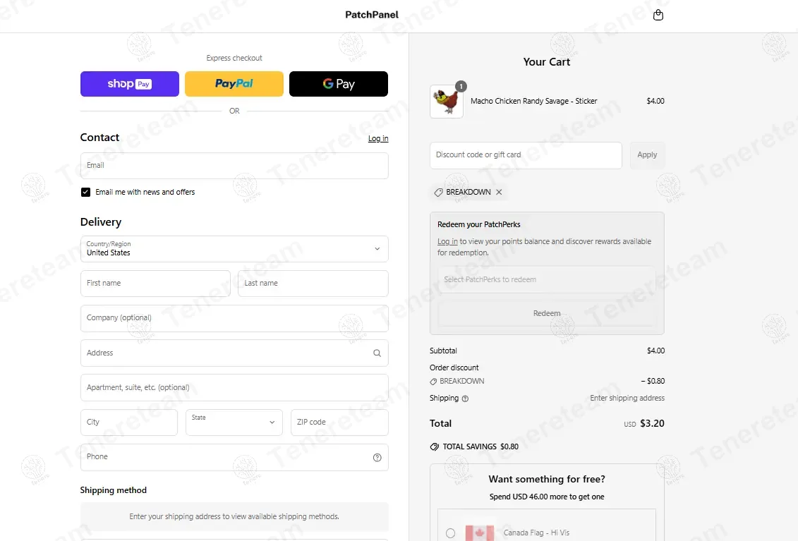Remove the BREAKDOWN discount code

point(500,192)
